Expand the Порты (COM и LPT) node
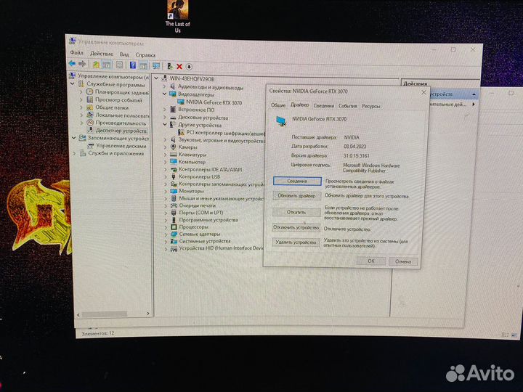The width and height of the screenshot is (523, 392). tap(166, 213)
